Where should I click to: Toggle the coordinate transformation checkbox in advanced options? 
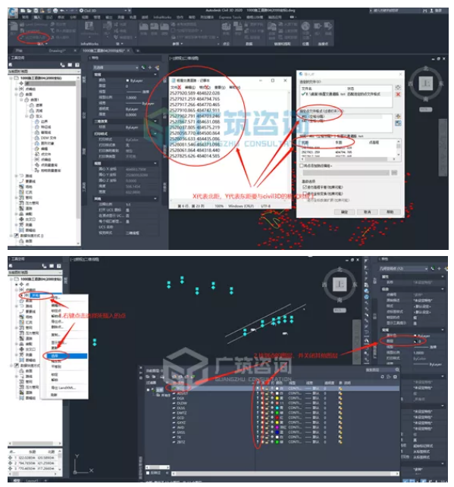[305, 193]
